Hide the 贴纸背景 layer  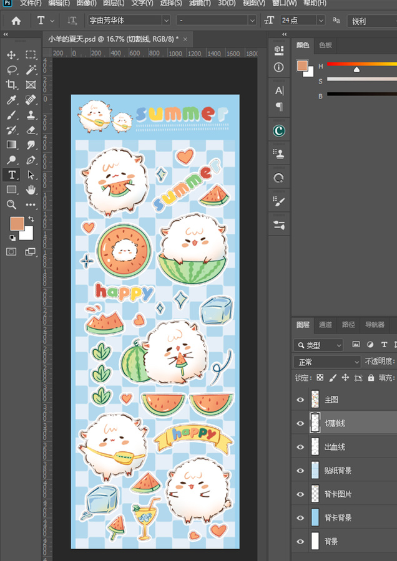300,471
